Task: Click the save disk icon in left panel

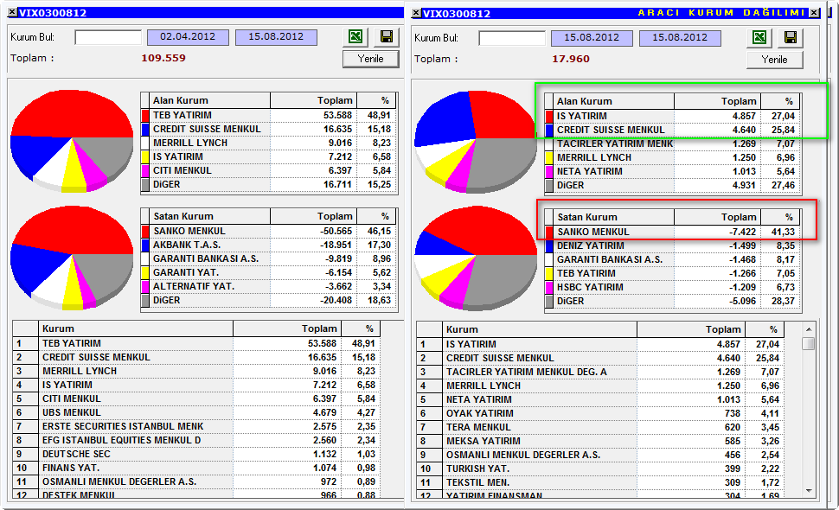Action: pyautogui.click(x=387, y=36)
